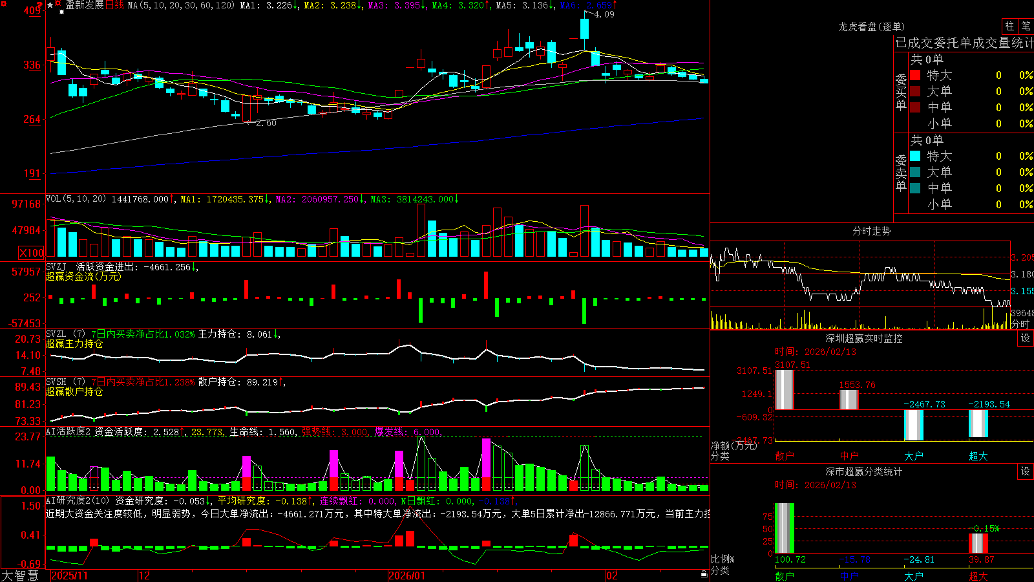Click the SVZL (7) indicator name
Viewport: 1034px width, 582px height.
(65, 334)
